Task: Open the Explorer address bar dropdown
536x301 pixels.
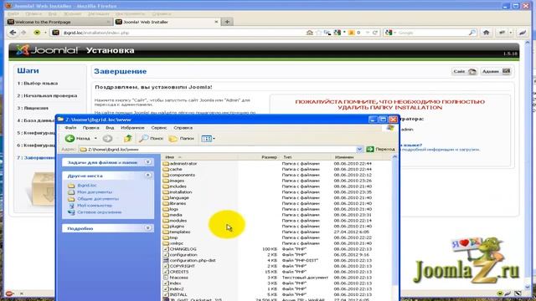Action: click(x=359, y=149)
